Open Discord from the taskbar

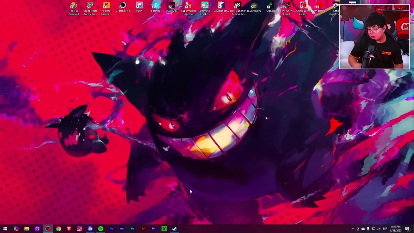90,229
